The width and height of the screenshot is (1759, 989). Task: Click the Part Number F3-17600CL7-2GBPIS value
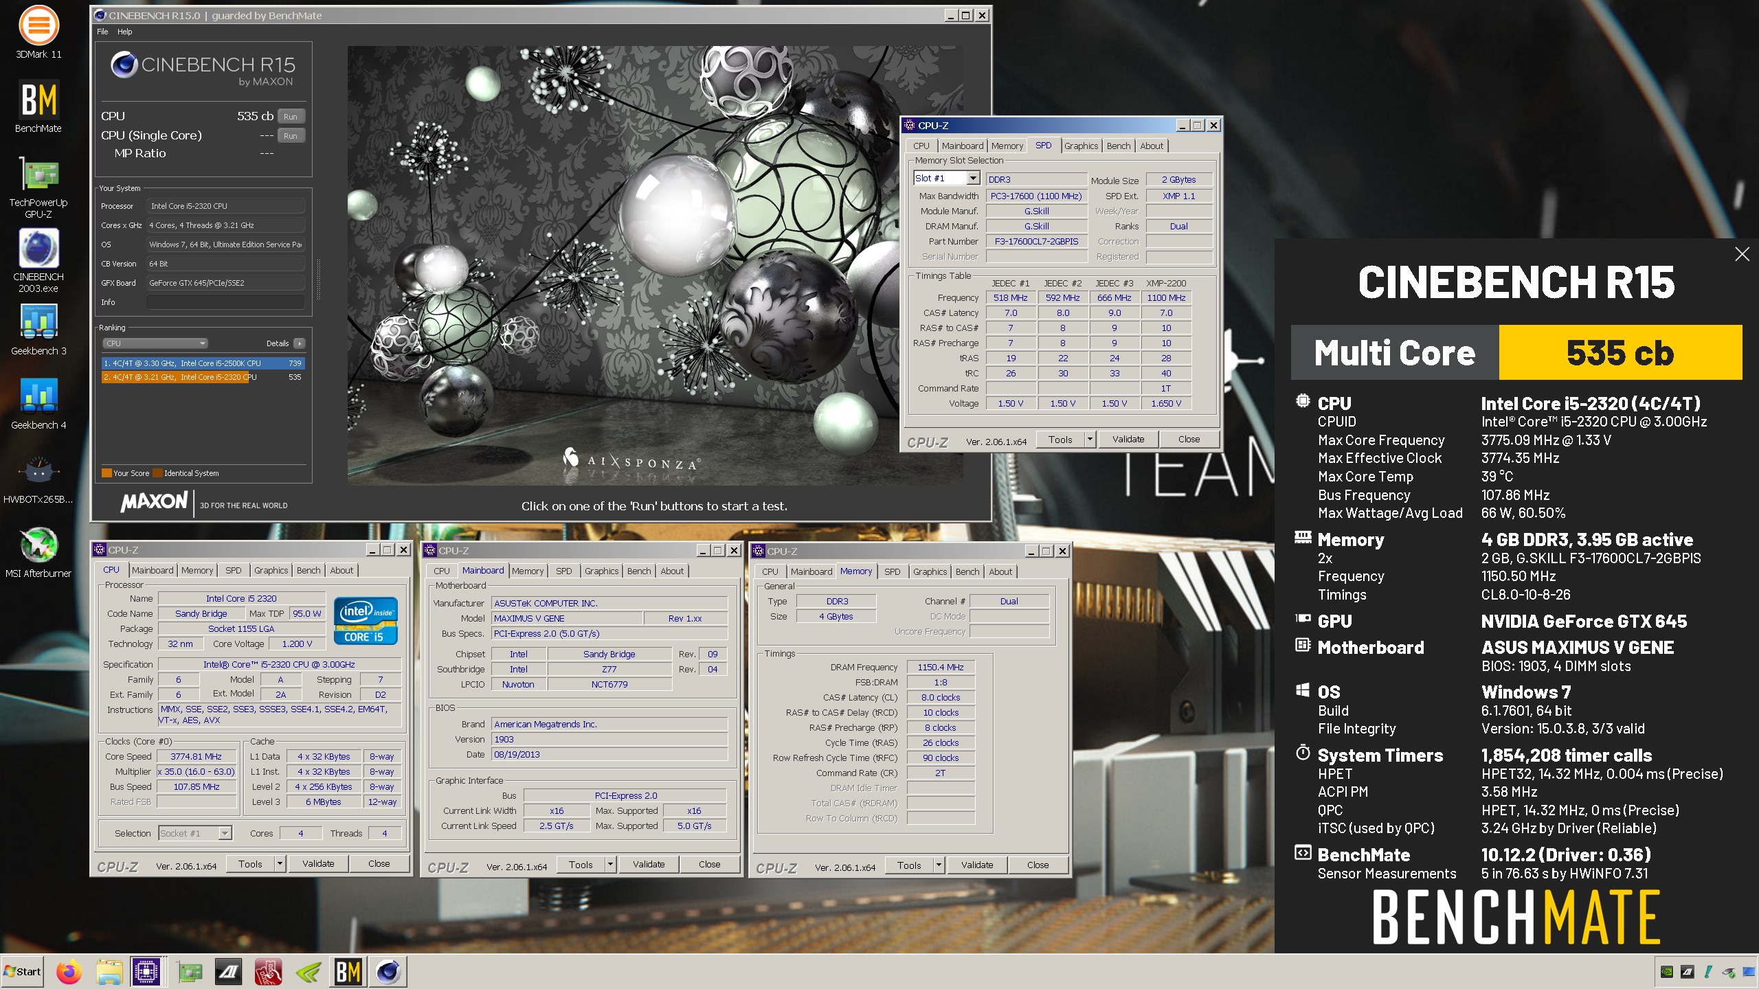point(1036,242)
